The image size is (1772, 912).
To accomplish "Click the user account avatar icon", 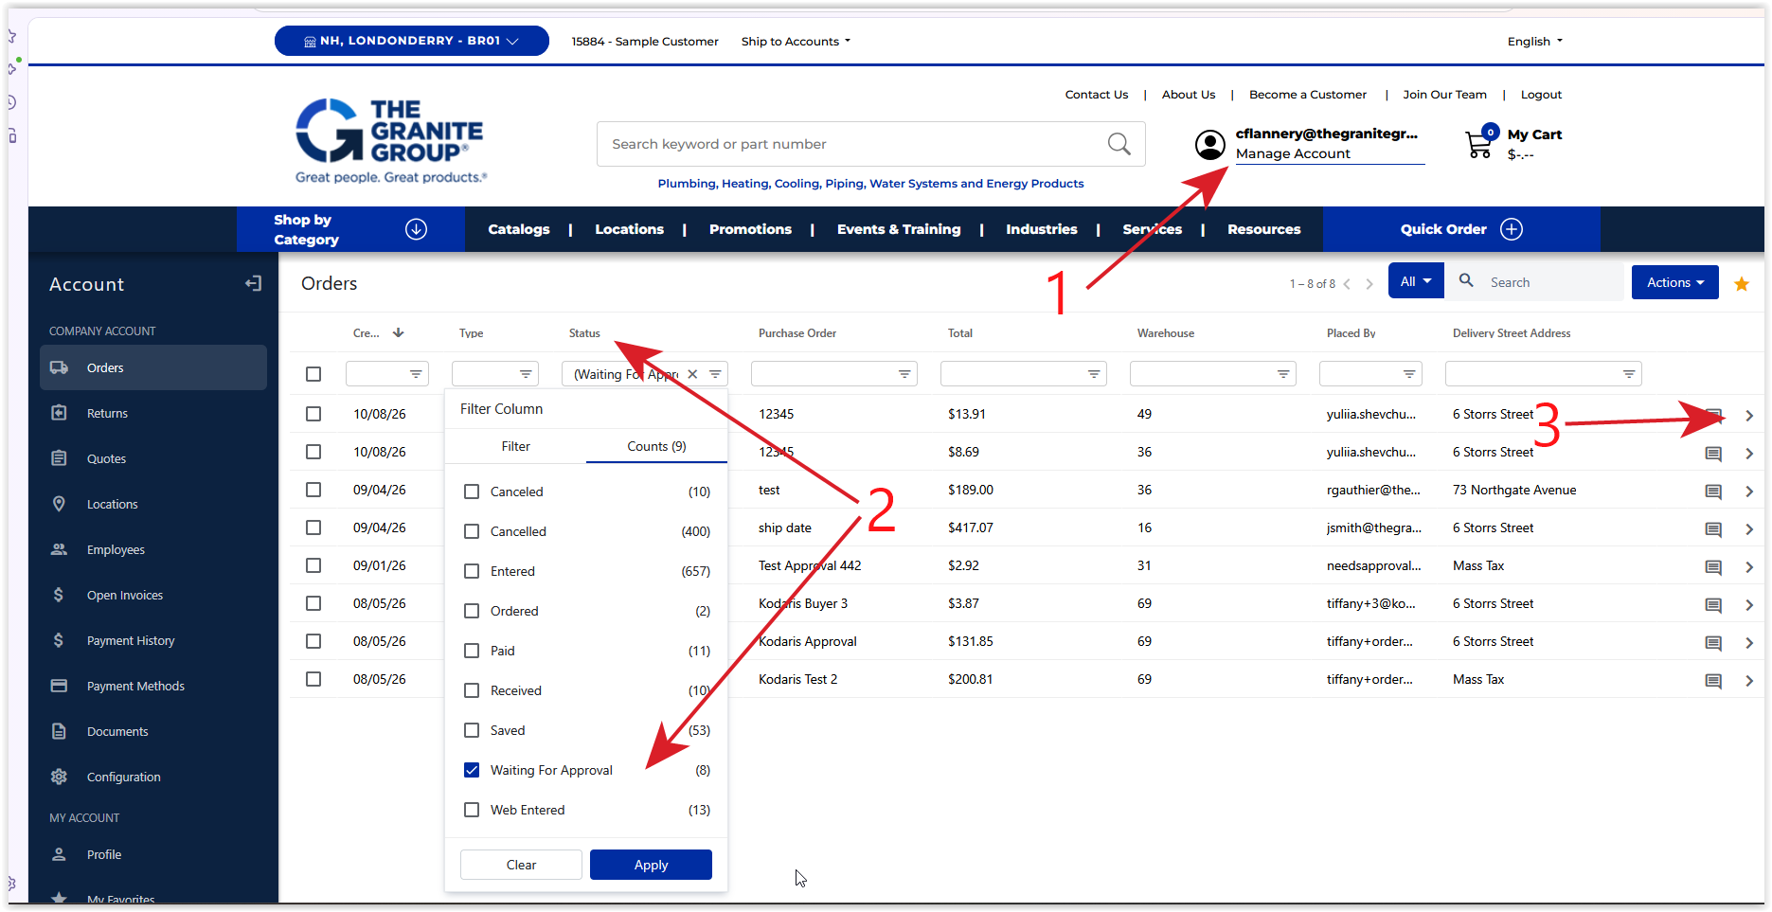I will tap(1209, 145).
